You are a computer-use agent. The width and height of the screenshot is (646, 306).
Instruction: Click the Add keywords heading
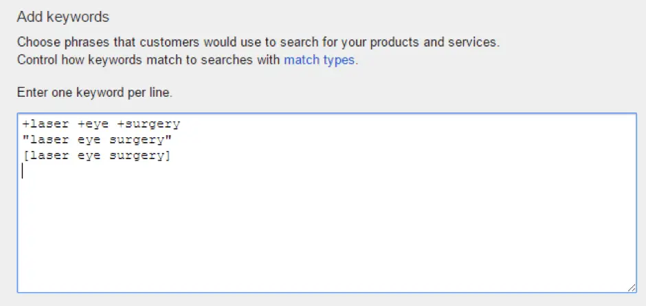63,17
